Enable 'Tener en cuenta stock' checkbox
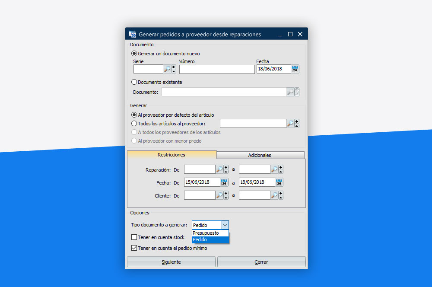 (134, 237)
